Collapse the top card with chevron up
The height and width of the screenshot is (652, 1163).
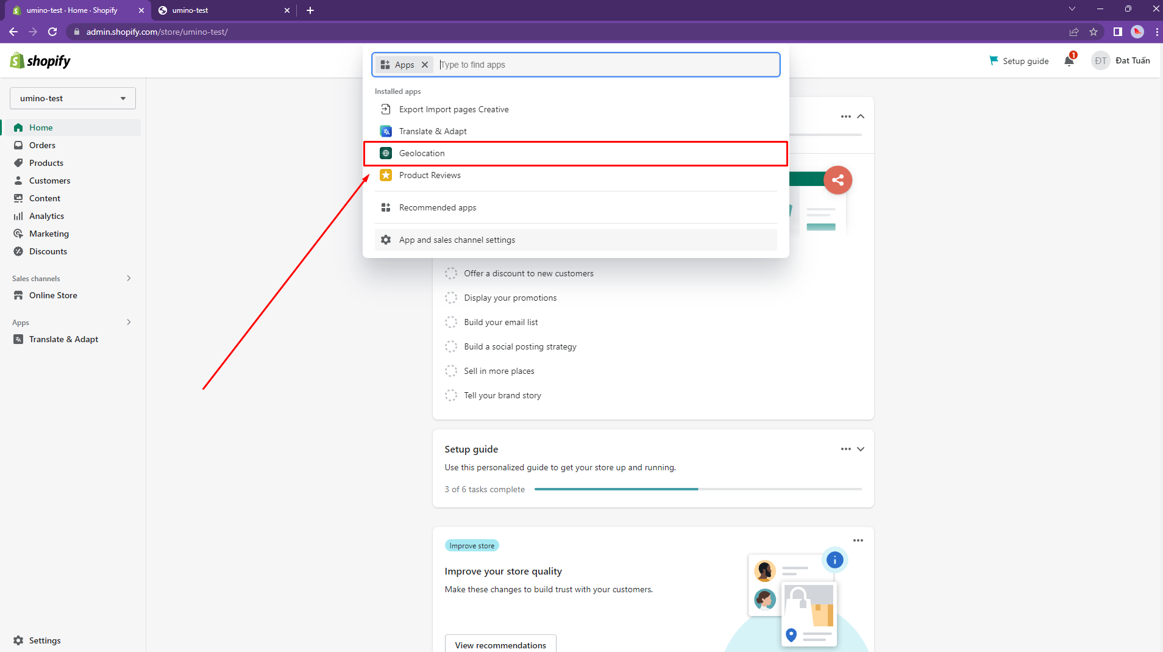click(x=861, y=116)
